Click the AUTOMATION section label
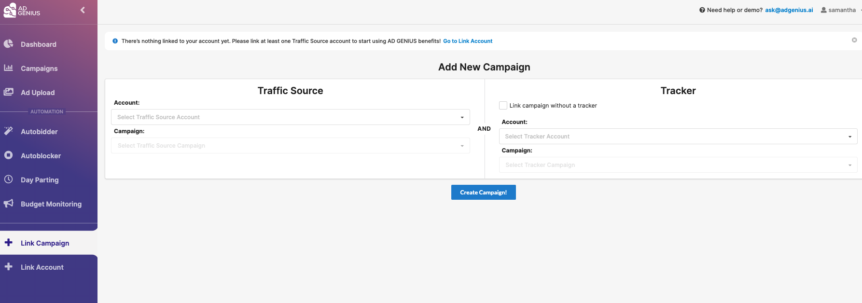The width and height of the screenshot is (862, 303). [47, 111]
